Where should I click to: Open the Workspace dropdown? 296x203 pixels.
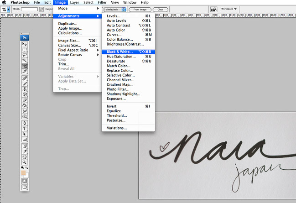click(228, 9)
